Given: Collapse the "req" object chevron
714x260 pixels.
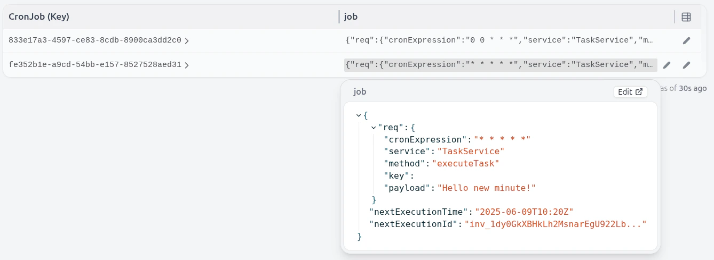Looking at the screenshot, I should 373,128.
